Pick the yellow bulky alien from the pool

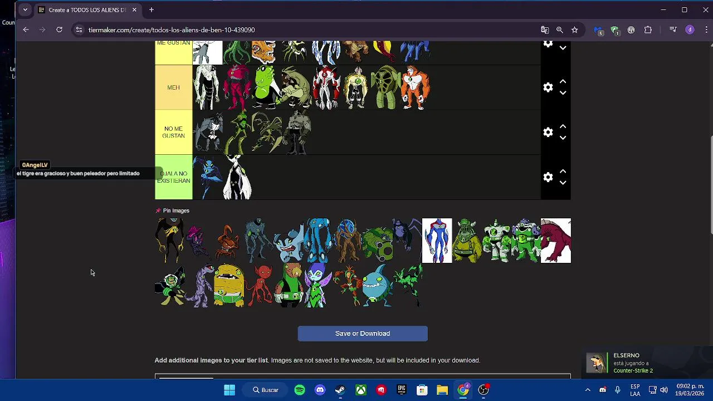(229, 286)
